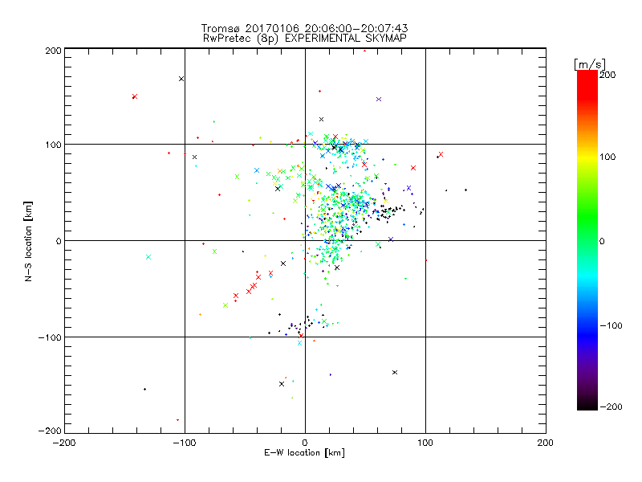Click the blue region of the velocity colorbar
Screen dimensions: 642x482
[587, 332]
